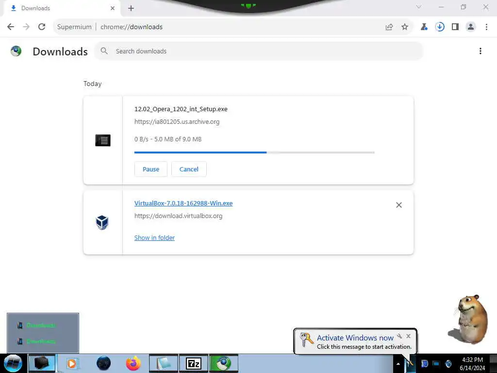497x373 pixels.
Task: Cancel the Opera setup download
Action: pyautogui.click(x=189, y=169)
